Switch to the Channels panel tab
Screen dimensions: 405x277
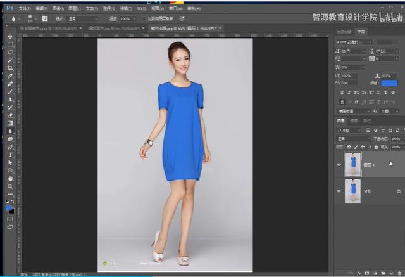(354, 121)
